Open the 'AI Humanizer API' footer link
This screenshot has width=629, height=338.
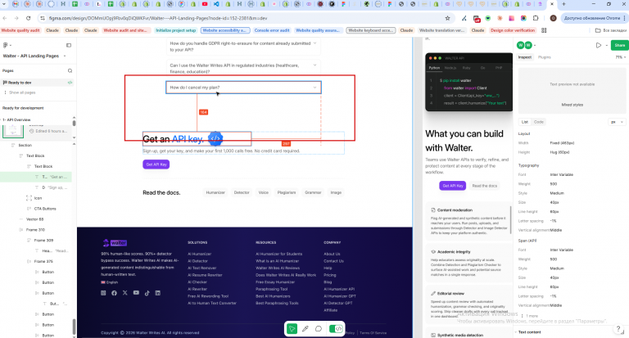point(339,289)
